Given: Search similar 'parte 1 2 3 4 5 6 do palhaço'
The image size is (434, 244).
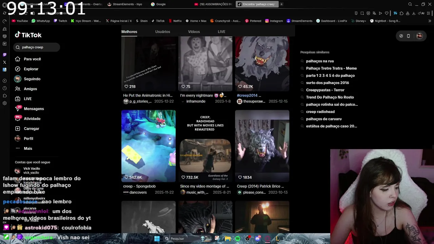Looking at the screenshot, I should pos(330,76).
